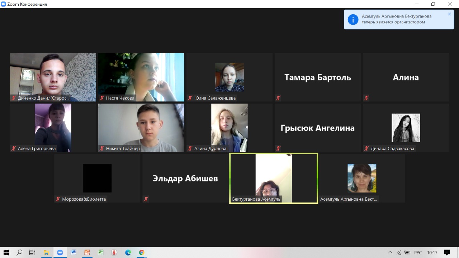Open battery status in system tray
The image size is (459, 258).
(407, 253)
